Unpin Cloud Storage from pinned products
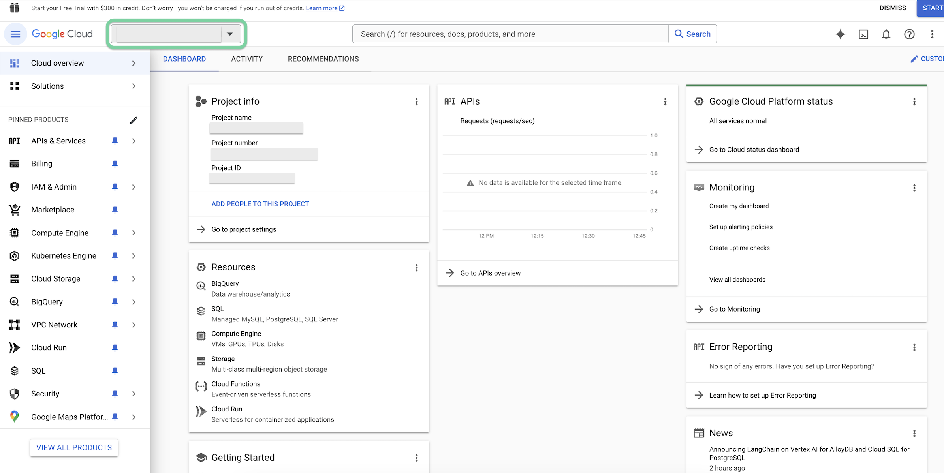The width and height of the screenshot is (944, 473). (115, 279)
